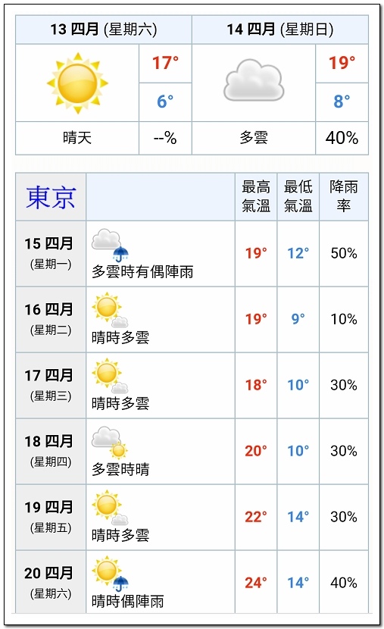Click the cloud with umbrella icon for 15 April
Screen dimensions: 384x629
111,246
